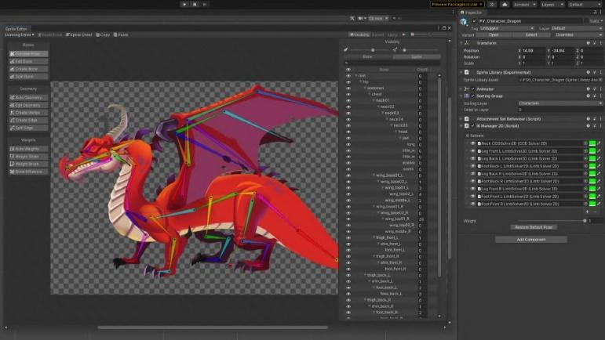Click the Order in Layer input field
This screenshot has height=340, width=605.
coord(559,110)
